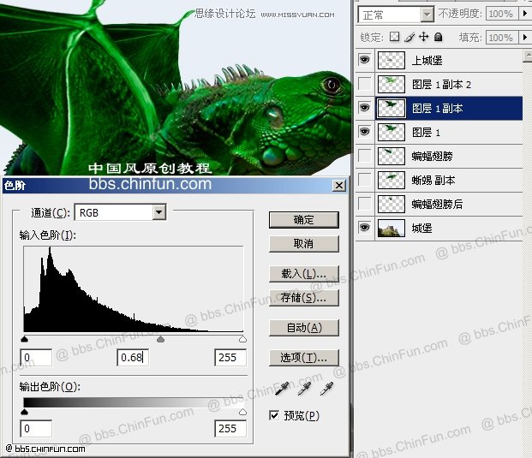Click the 存储(S)... save button
Viewport: 532px width, 458px height.
[304, 298]
